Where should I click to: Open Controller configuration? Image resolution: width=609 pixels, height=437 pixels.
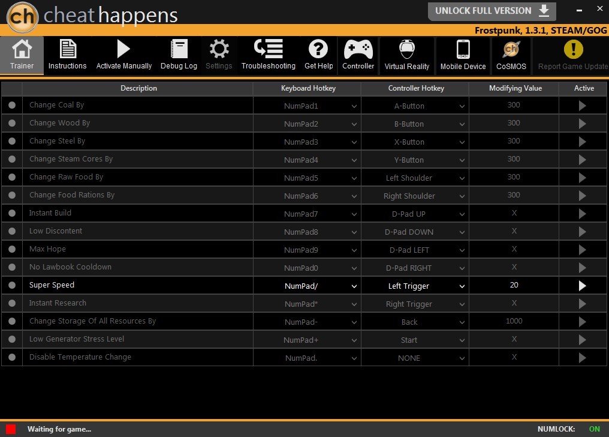pos(358,55)
